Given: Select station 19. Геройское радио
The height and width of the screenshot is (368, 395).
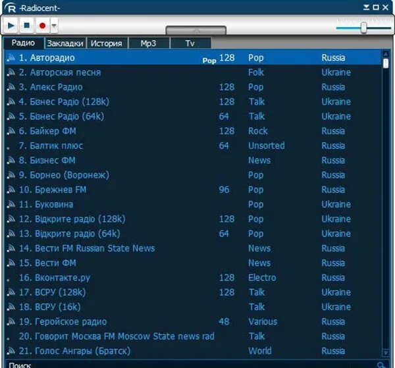Looking at the screenshot, I should [193, 321].
